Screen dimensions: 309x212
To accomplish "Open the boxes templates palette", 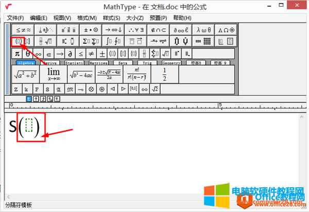I will pyautogui.click(x=226, y=41).
